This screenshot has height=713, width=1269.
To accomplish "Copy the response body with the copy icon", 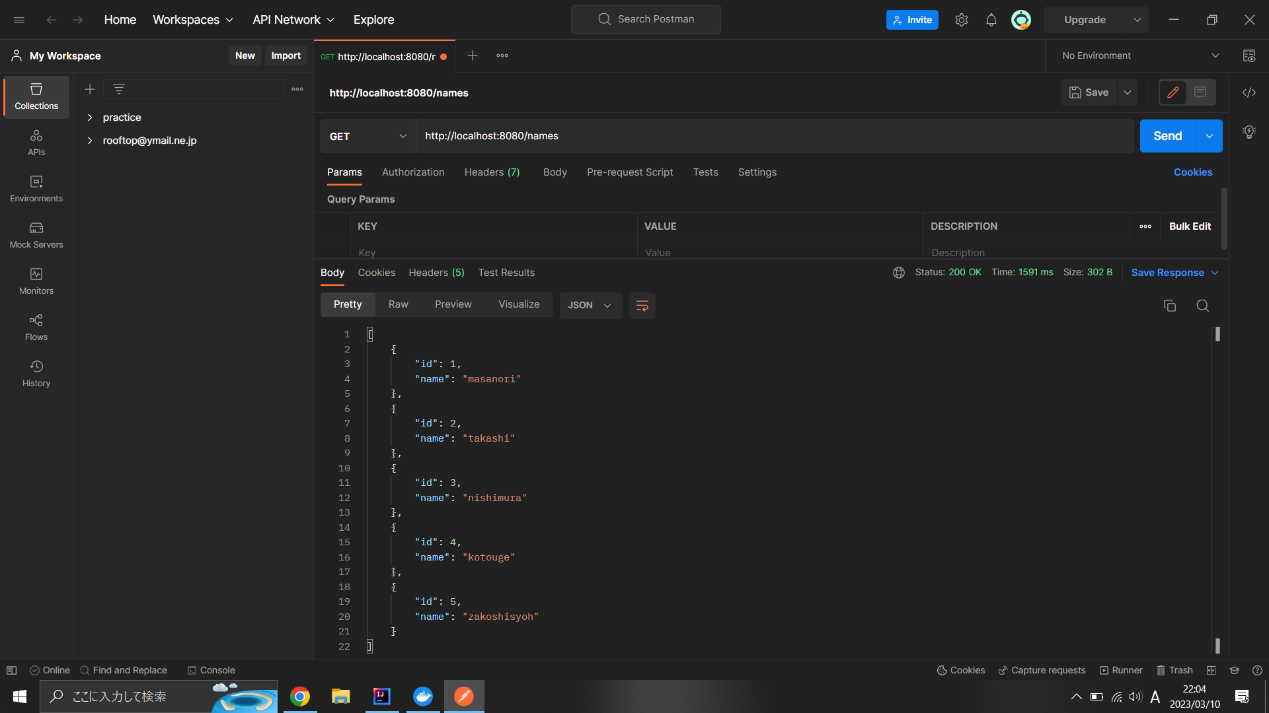I will click(x=1170, y=306).
